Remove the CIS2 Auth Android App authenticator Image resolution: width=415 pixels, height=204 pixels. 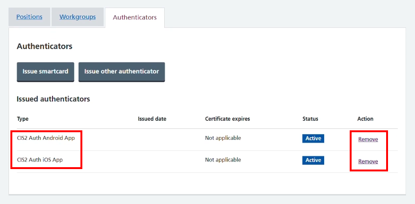pyautogui.click(x=368, y=139)
